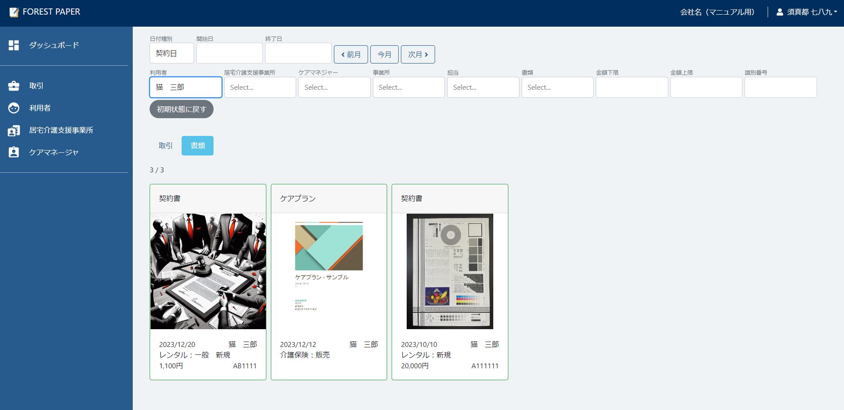Viewport: 844px width, 410px height.
Task: Open the ケアプラン document thumbnail
Action: [x=329, y=271]
